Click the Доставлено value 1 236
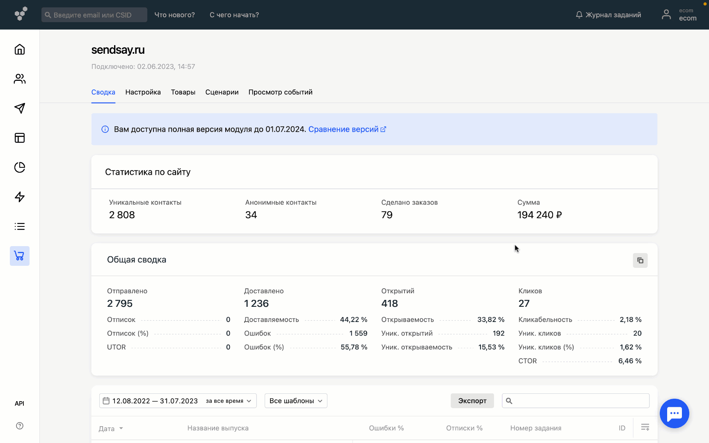 tap(256, 304)
